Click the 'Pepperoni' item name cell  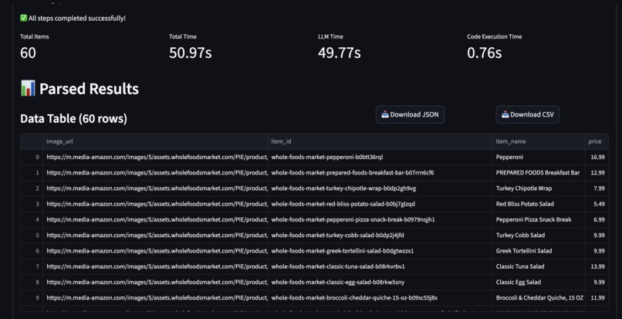point(539,157)
